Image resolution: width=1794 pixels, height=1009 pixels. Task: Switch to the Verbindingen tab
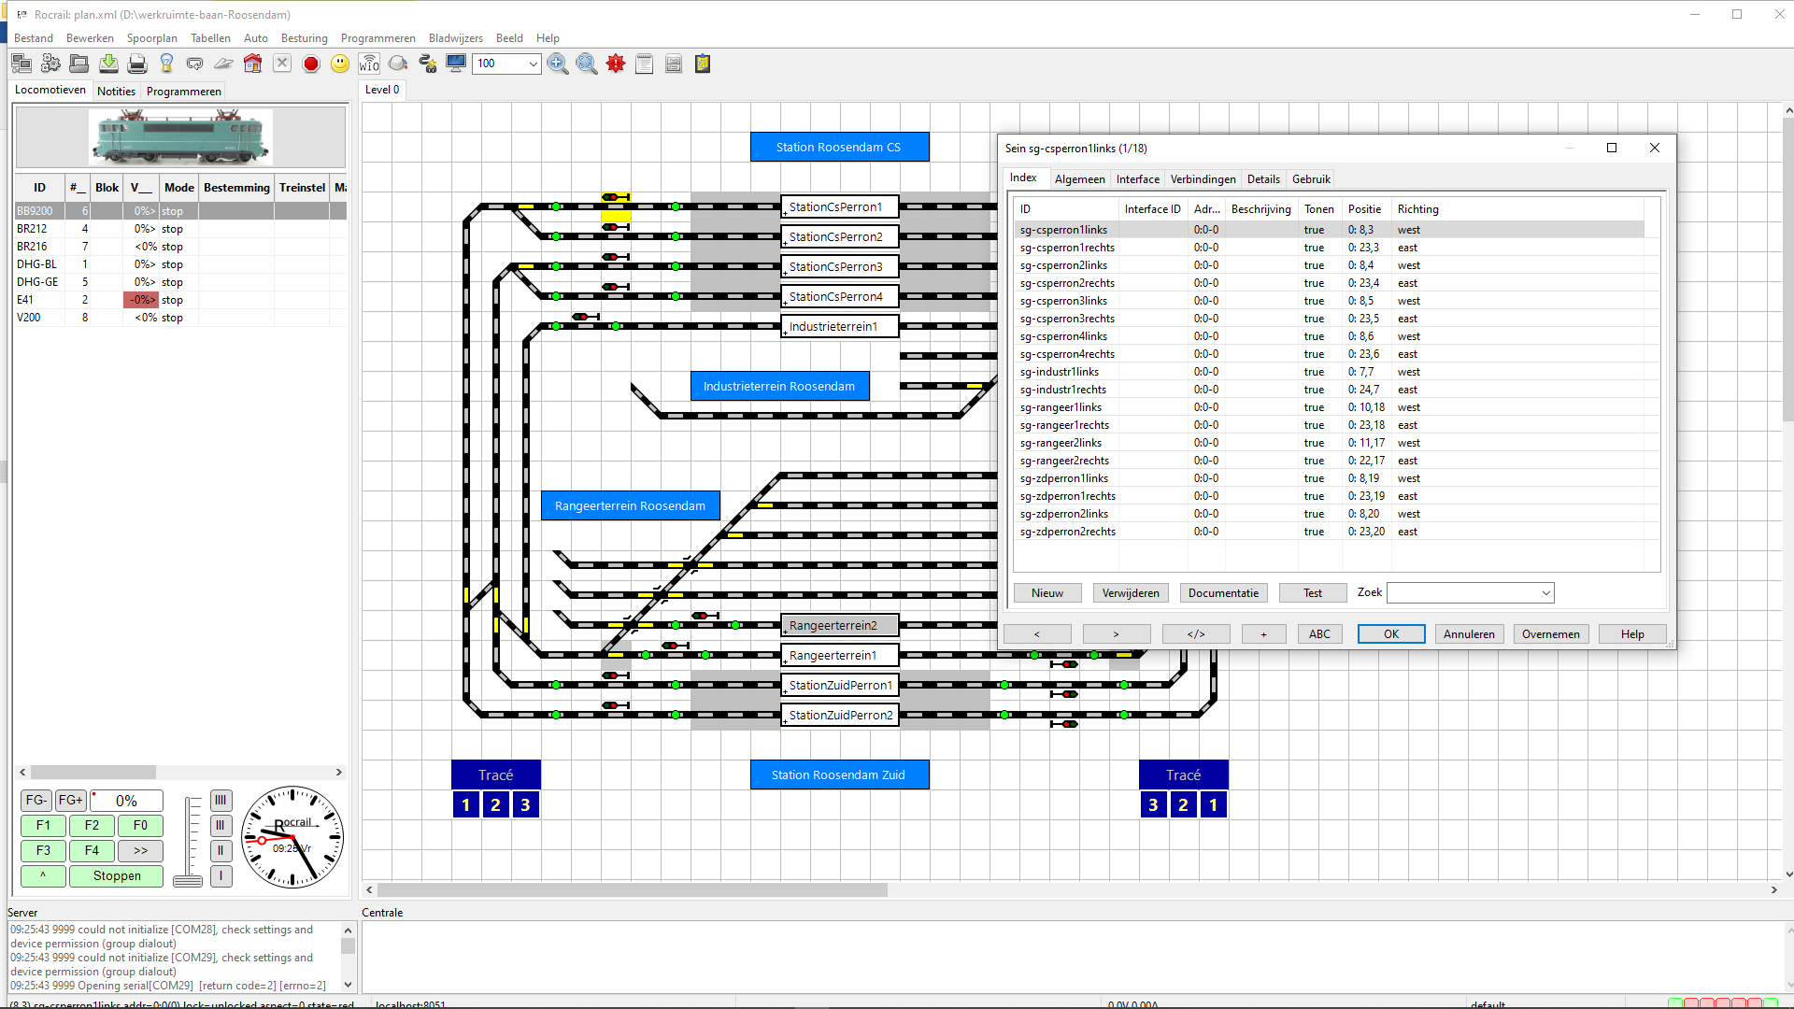(x=1203, y=179)
